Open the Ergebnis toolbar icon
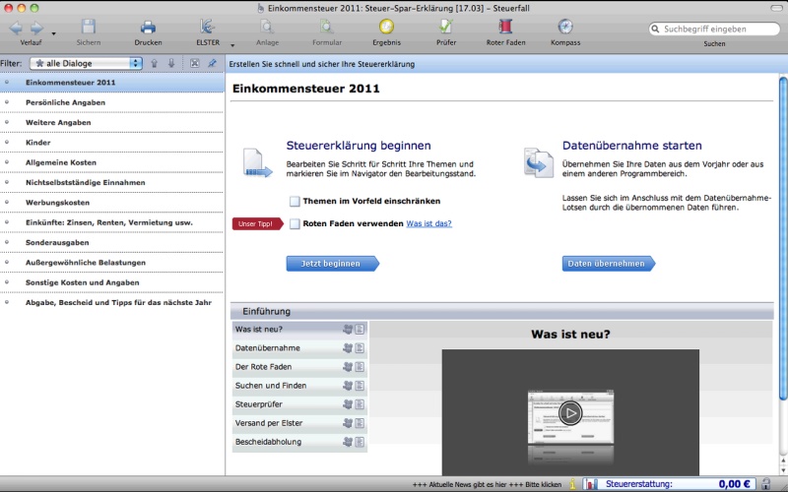The image size is (788, 492). click(x=386, y=27)
